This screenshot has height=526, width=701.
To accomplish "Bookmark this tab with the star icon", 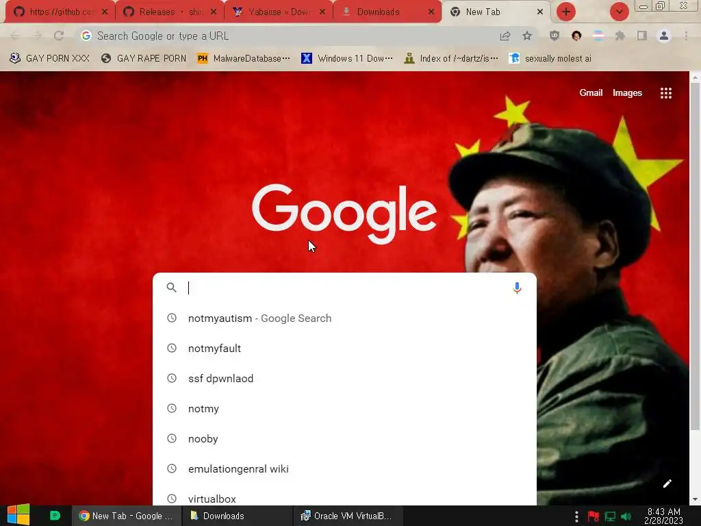I will [527, 36].
